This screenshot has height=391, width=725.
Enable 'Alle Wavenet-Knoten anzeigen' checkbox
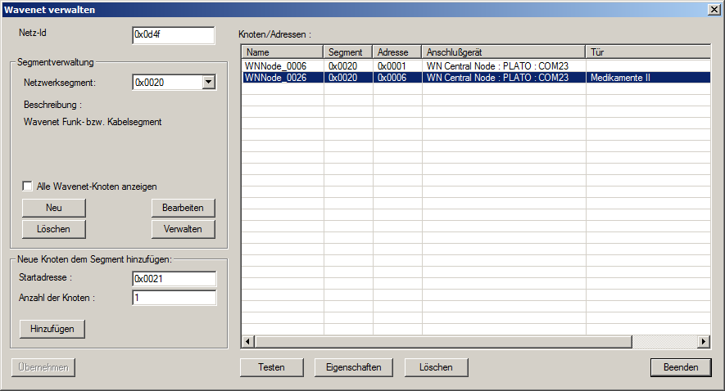pyautogui.click(x=28, y=186)
